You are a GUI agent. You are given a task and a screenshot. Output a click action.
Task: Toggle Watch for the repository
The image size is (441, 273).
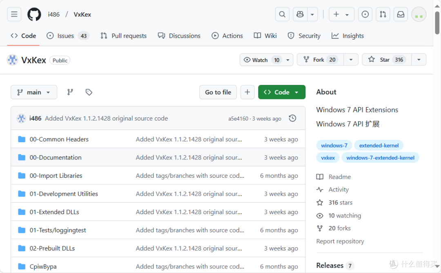click(261, 60)
